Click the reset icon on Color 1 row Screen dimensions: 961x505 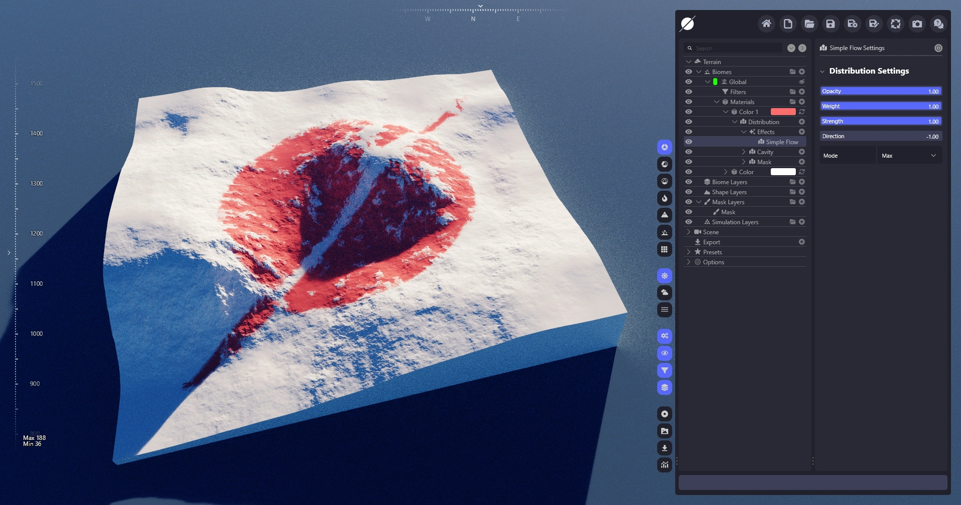(x=802, y=112)
